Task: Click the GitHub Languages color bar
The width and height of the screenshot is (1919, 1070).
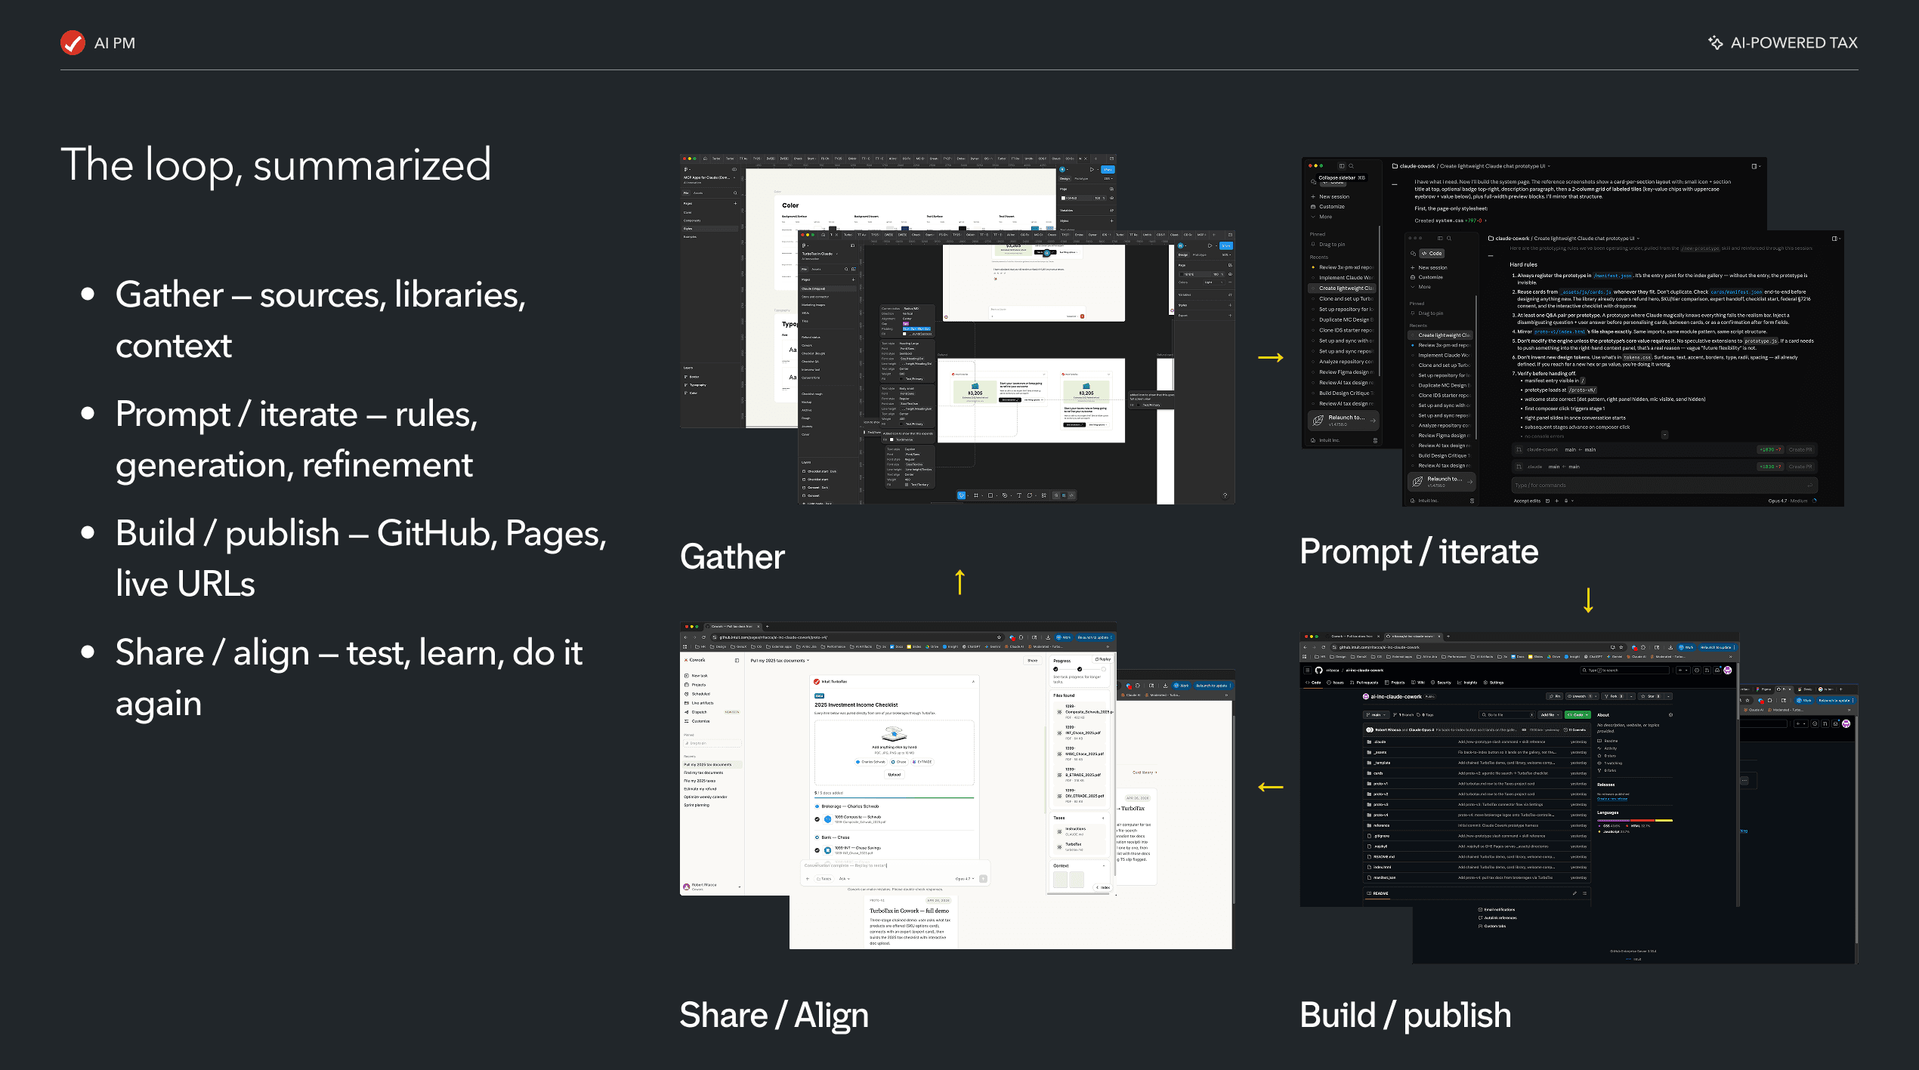Action: pos(1635,820)
